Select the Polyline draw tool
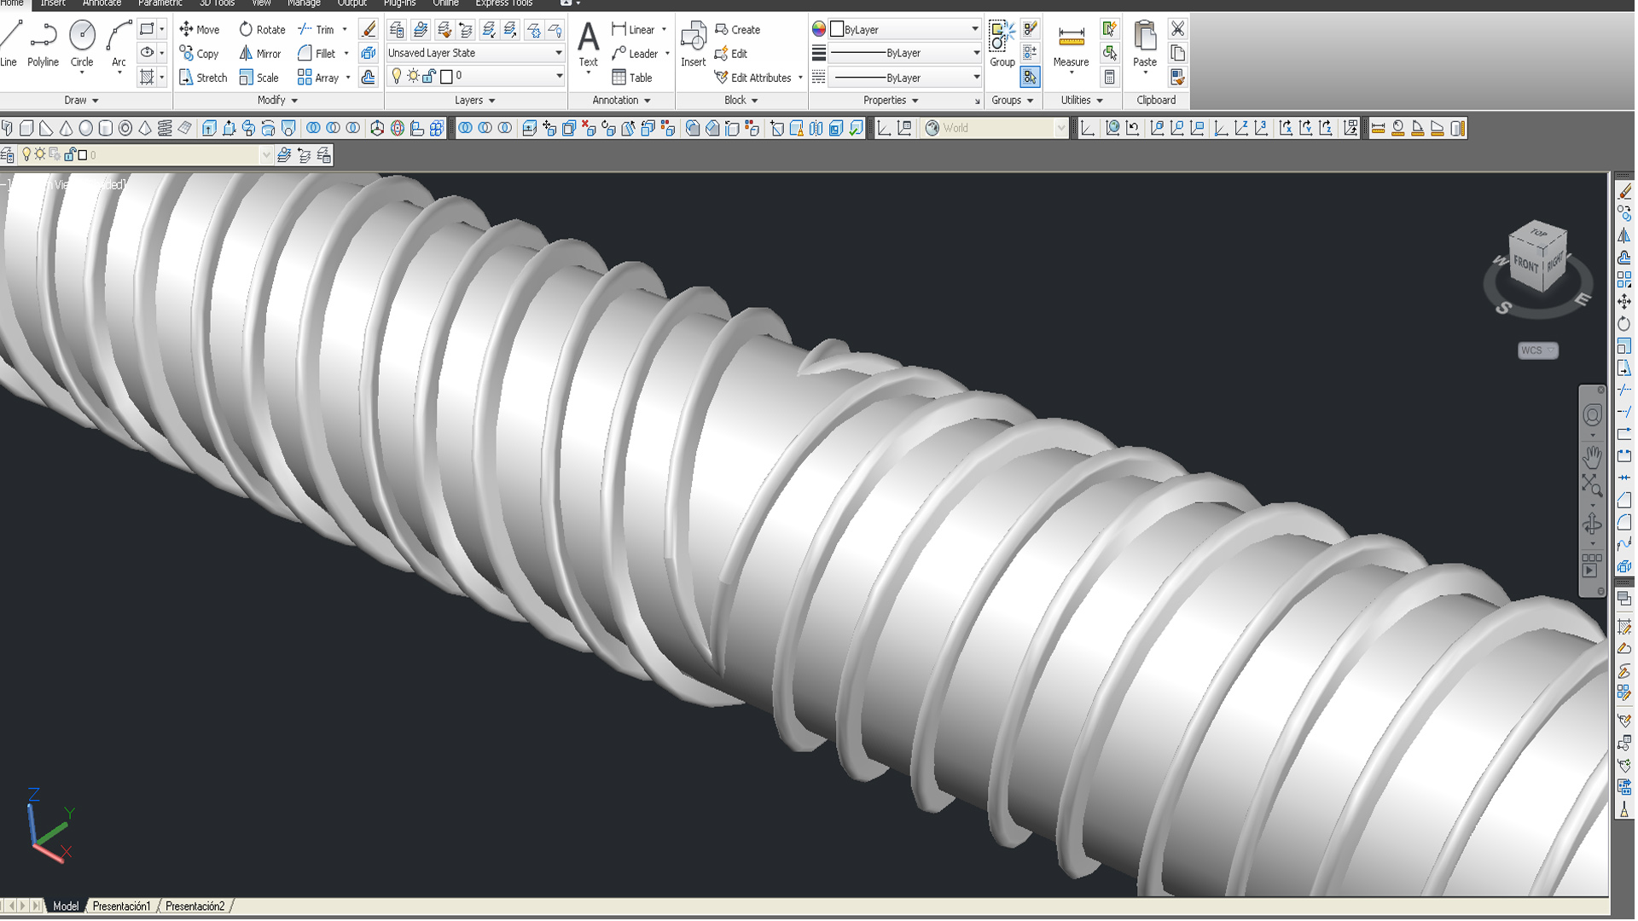This screenshot has height=921, width=1638. click(x=43, y=44)
